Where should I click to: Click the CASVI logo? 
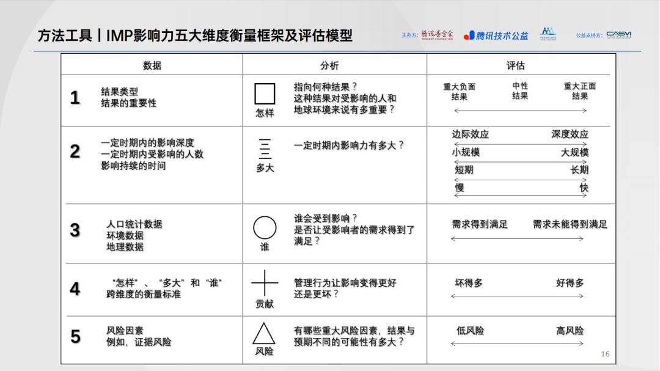tap(618, 35)
